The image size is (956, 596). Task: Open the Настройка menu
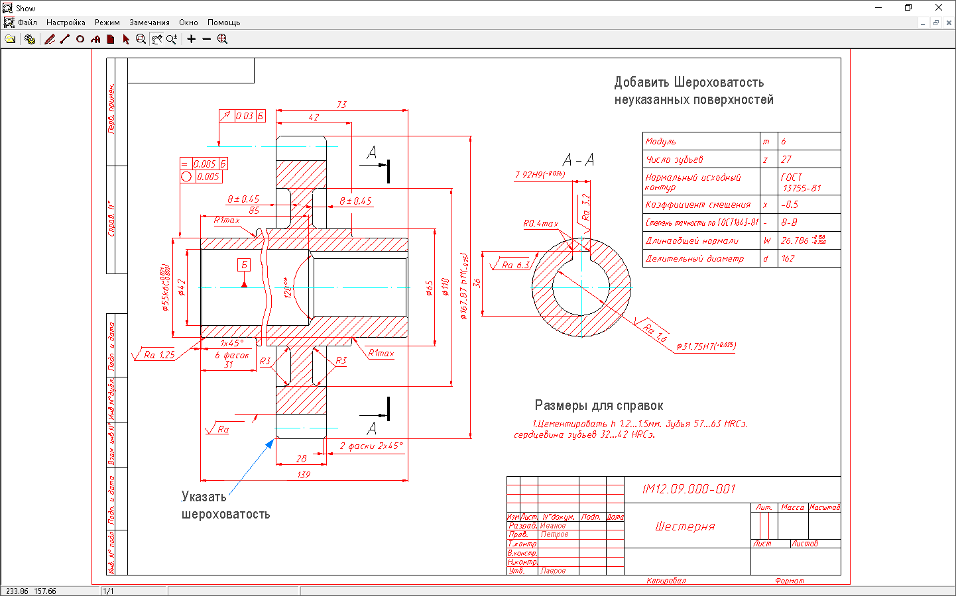(x=66, y=23)
